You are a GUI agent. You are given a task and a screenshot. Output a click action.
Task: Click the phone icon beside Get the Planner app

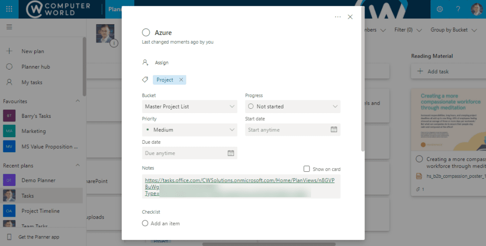pyautogui.click(x=9, y=237)
